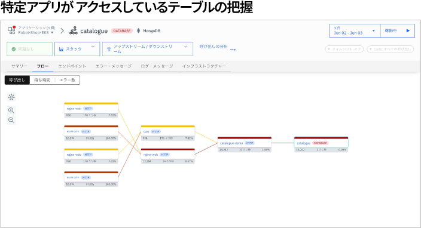Screen dimensions: 421x228
Task: Click the MongoDB technology label
Action: tap(151, 31)
